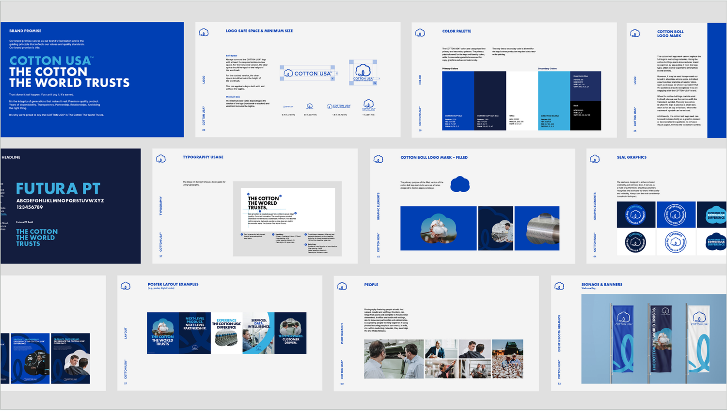Pick the Black secondary color swatch
Screen dimensions: 727x411
(585, 115)
